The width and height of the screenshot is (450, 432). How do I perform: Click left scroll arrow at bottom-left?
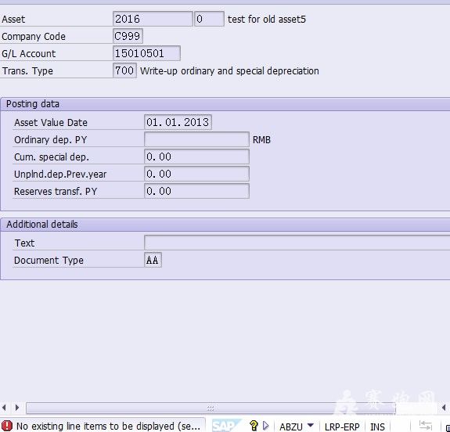click(x=4, y=408)
